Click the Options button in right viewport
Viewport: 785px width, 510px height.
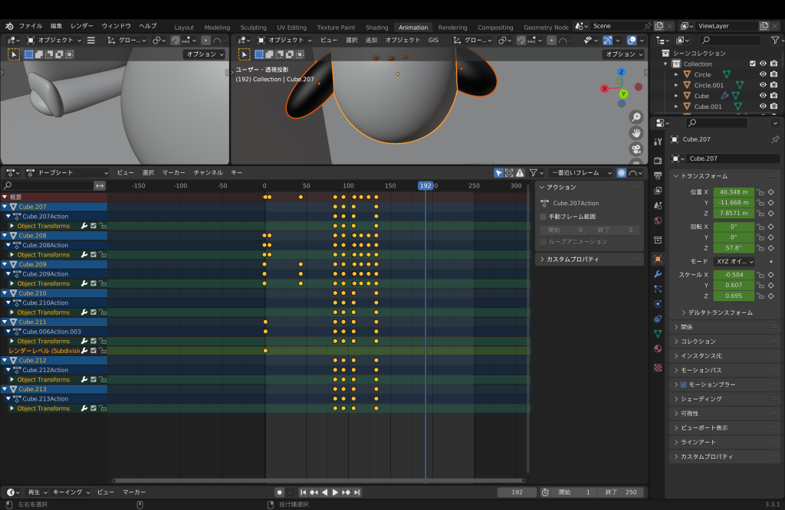click(622, 54)
